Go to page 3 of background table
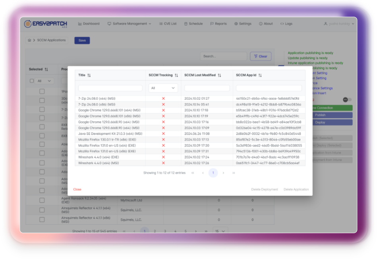The image size is (377, 259). [165, 231]
